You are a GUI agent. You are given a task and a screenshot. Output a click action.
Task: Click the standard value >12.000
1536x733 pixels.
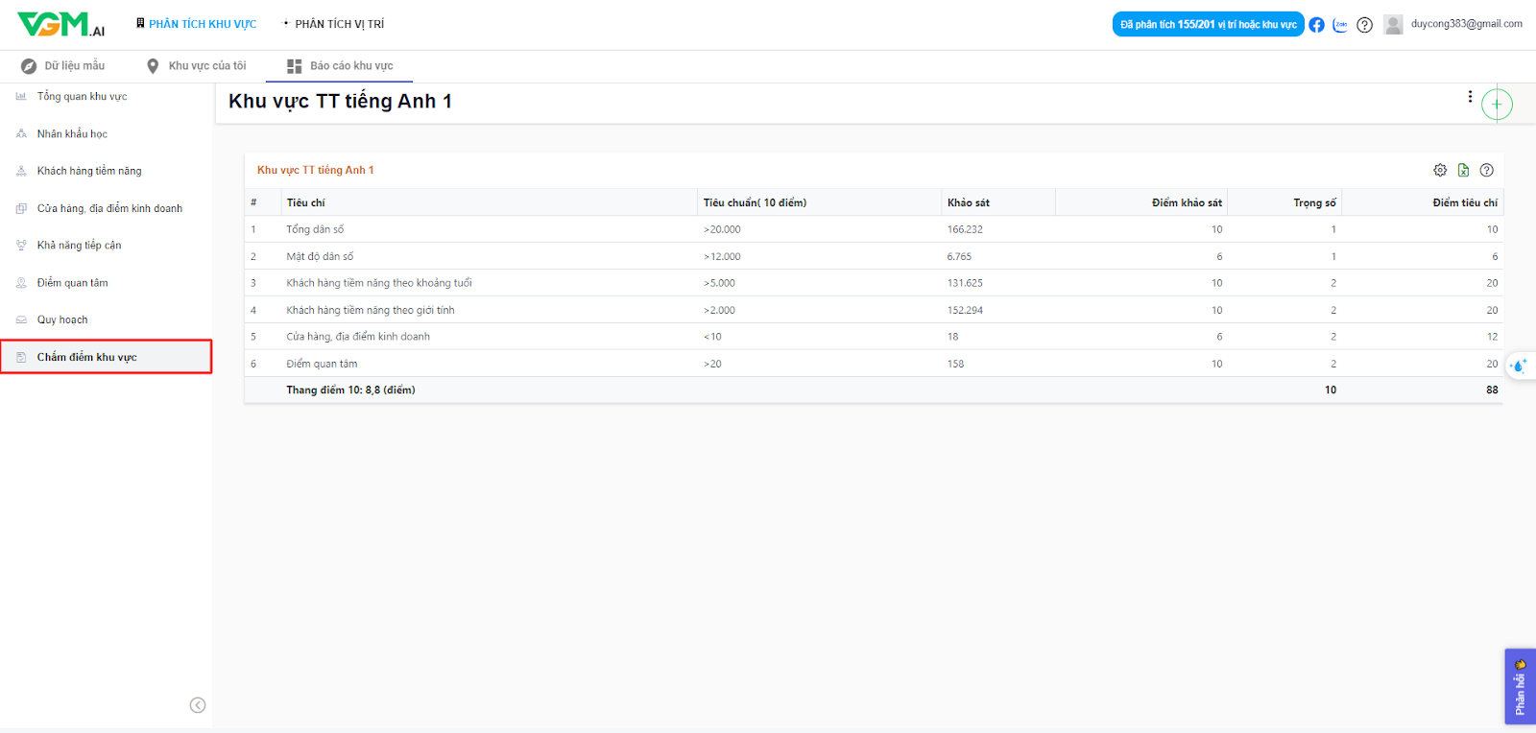pos(722,256)
